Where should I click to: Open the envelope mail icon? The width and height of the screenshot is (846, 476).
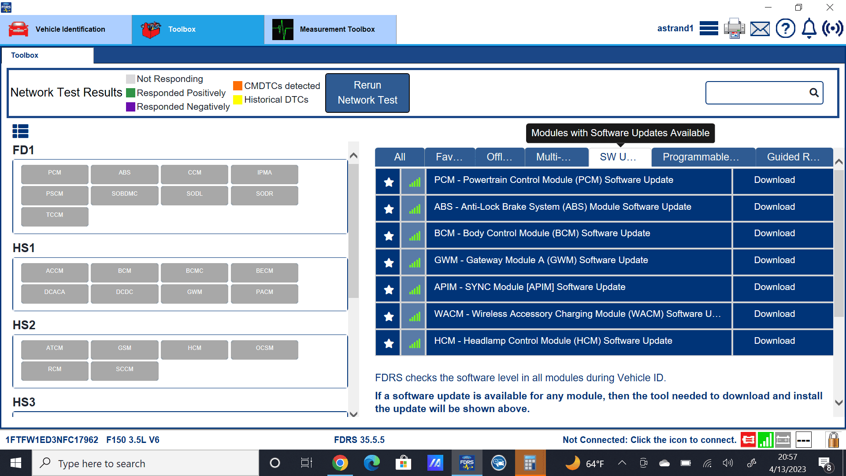tap(760, 29)
